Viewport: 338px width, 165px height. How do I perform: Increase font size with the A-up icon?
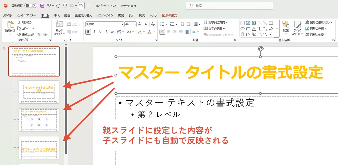click(140, 24)
